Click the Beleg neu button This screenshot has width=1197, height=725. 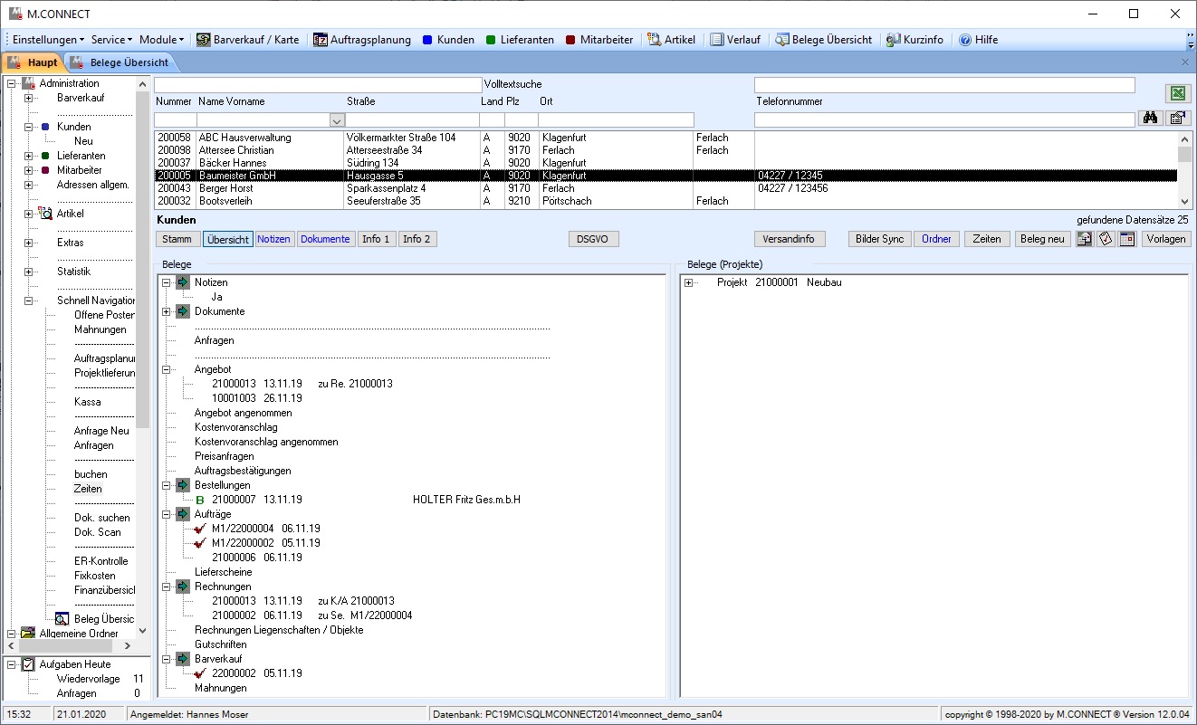pyautogui.click(x=1042, y=239)
